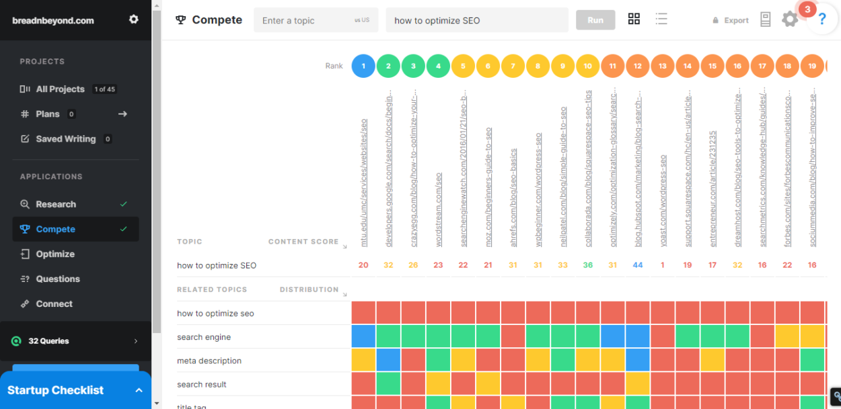
Task: Click the Run button
Action: 595,20
